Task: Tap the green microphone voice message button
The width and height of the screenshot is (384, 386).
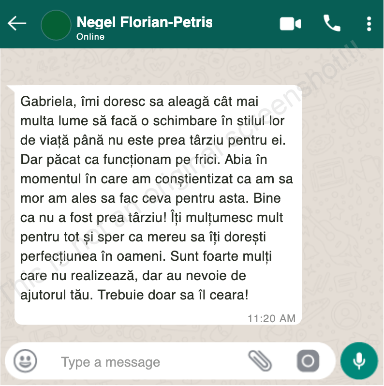Action: click(x=359, y=361)
